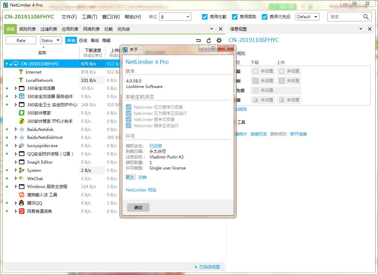Click the 确定 button in the About dialog
Screen dimensions: 378x275
138,207
